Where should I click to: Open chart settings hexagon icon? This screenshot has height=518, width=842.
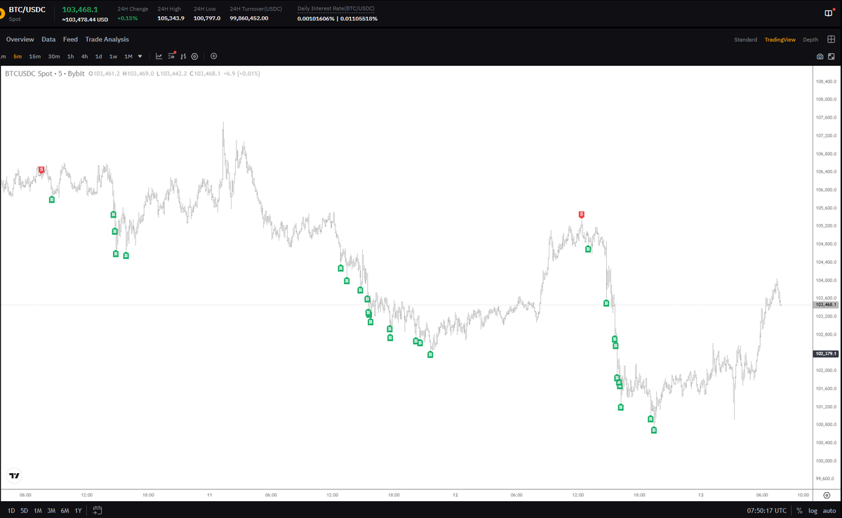tap(194, 56)
